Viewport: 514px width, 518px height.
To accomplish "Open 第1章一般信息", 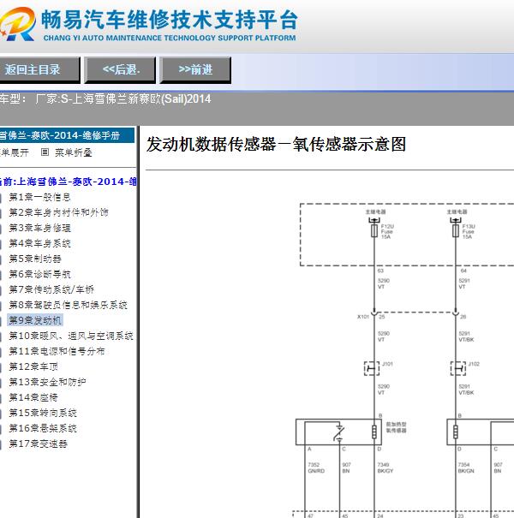I will click(x=39, y=197).
